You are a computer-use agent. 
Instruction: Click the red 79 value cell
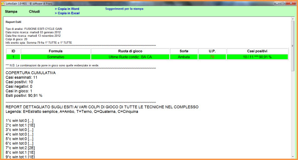coord(212,57)
